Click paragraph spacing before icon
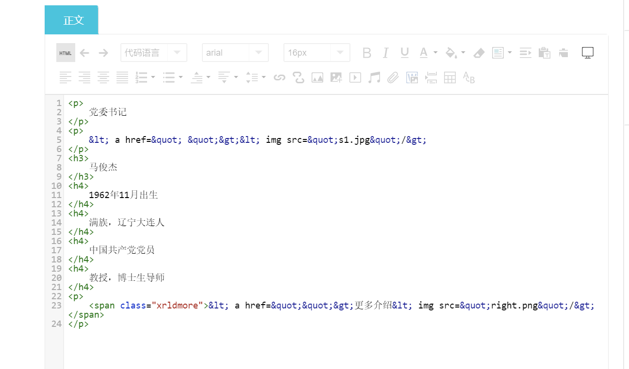Viewport: 629px width, 369px height. coord(197,77)
